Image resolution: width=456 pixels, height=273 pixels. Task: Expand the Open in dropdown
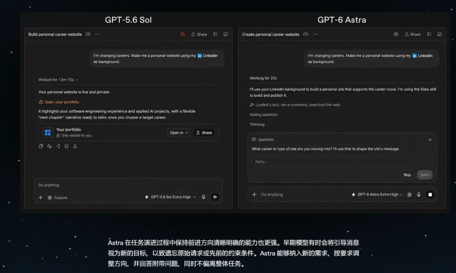click(179, 133)
